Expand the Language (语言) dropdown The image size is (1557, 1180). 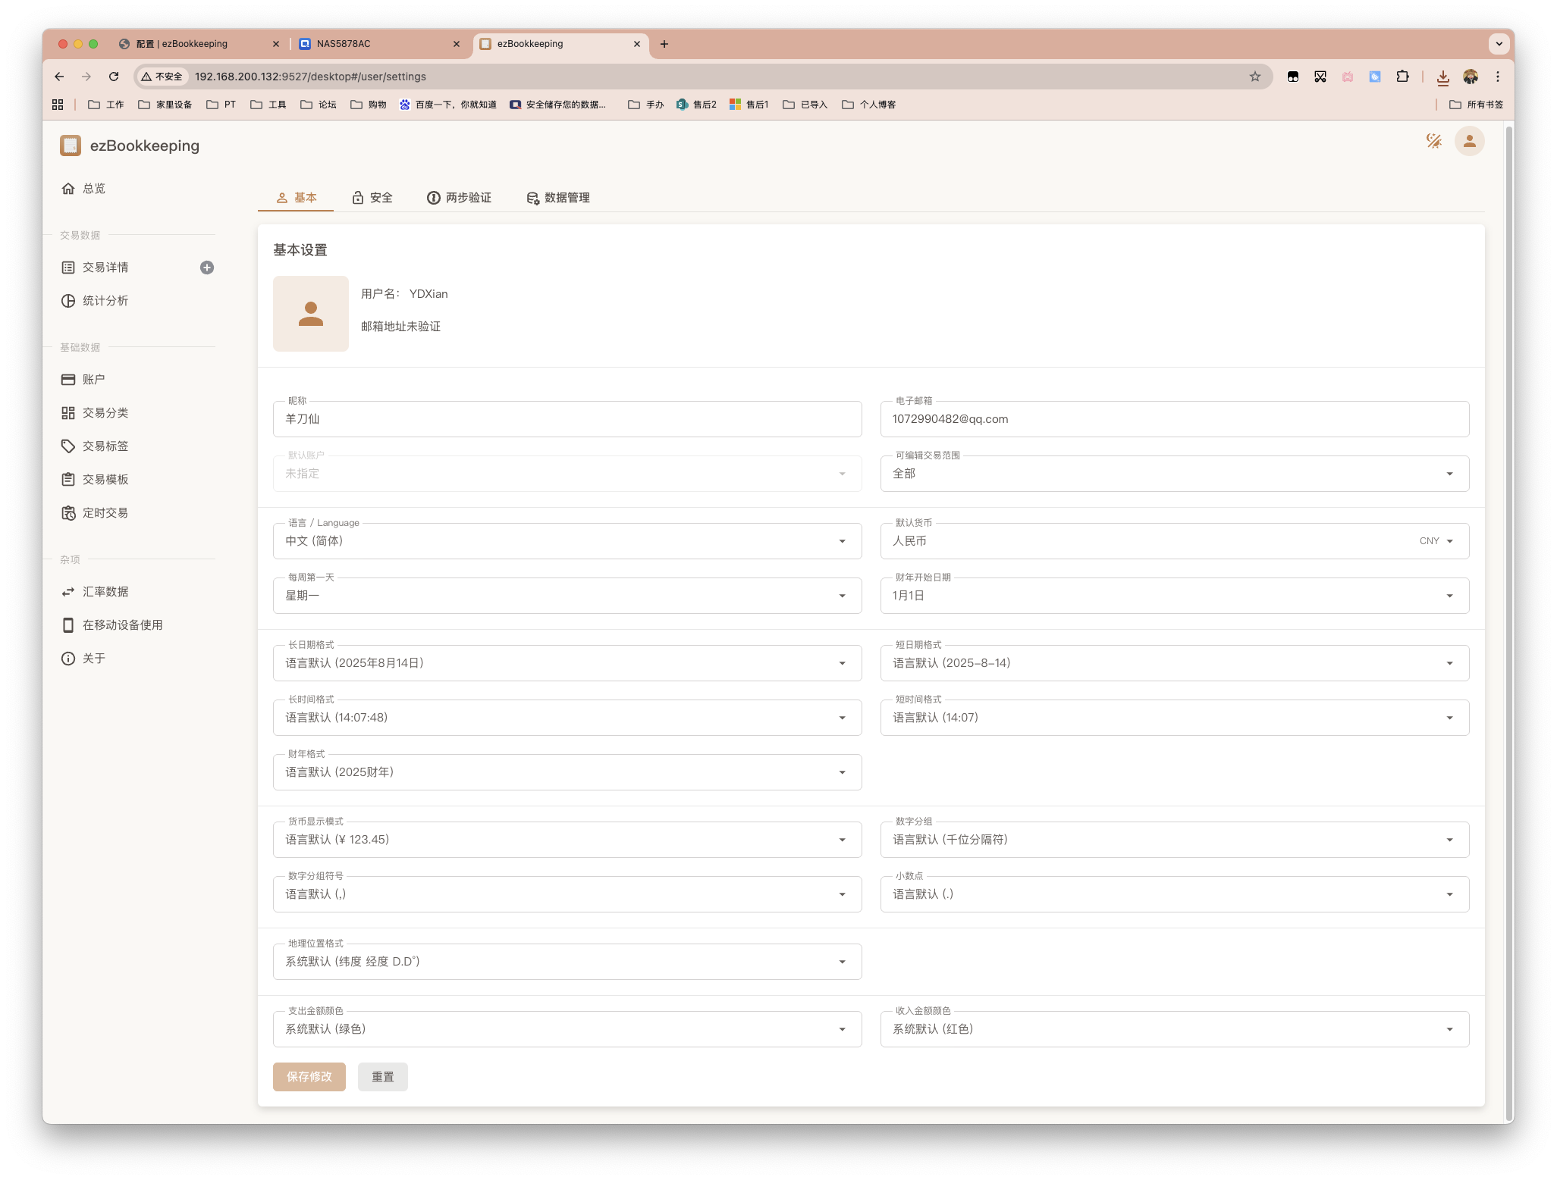coord(567,541)
